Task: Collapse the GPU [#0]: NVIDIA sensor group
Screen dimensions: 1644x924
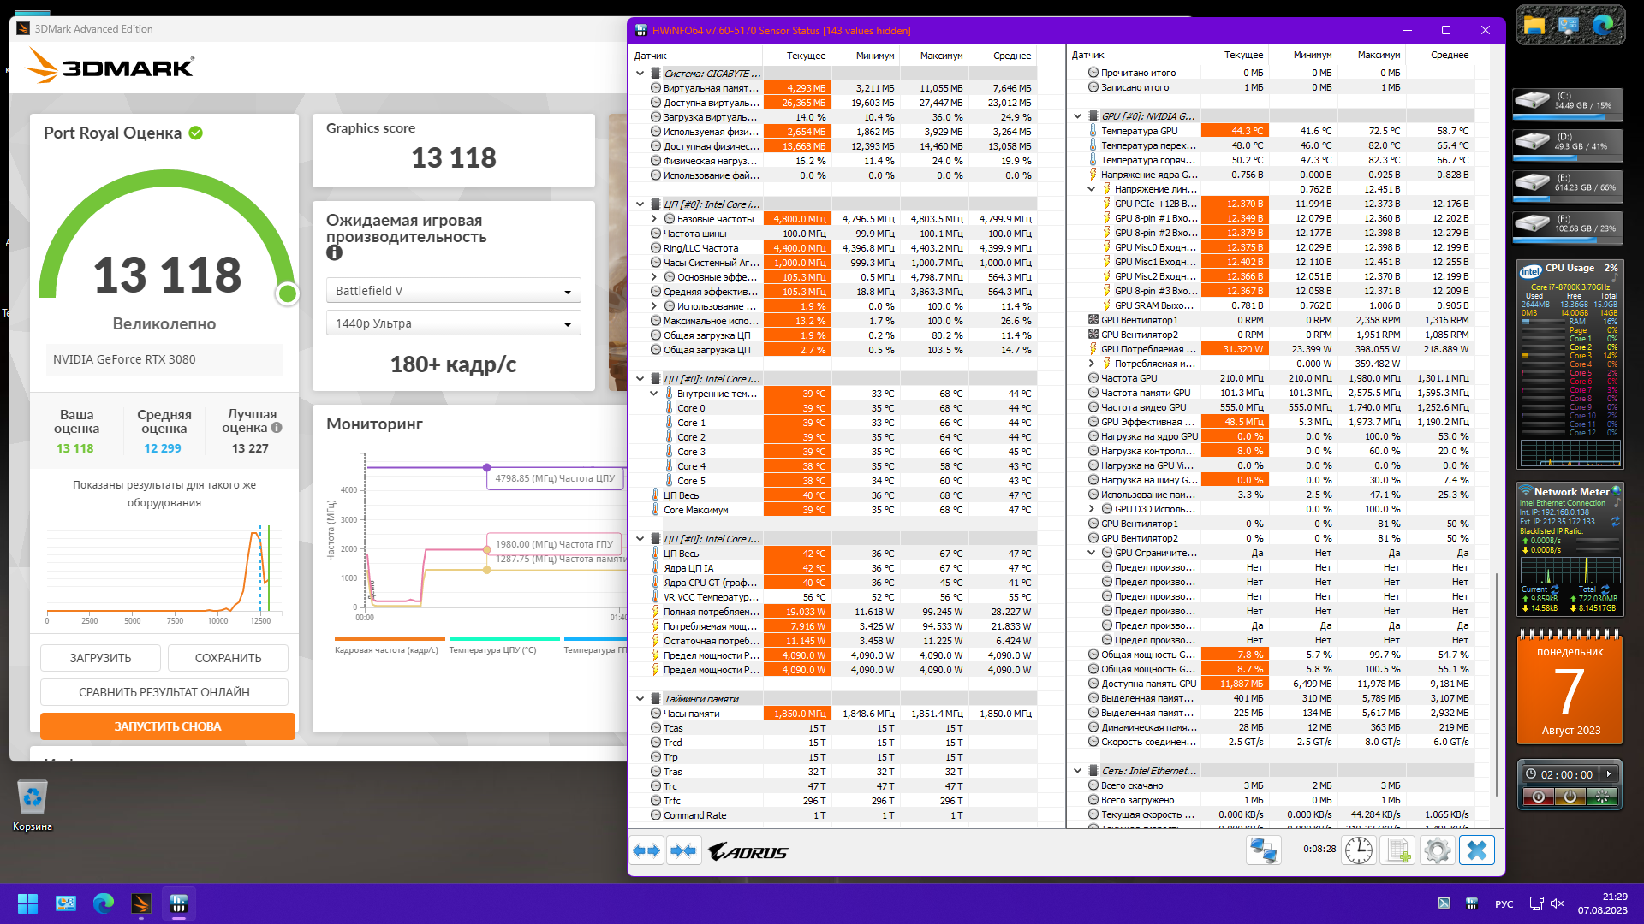Action: click(1078, 116)
